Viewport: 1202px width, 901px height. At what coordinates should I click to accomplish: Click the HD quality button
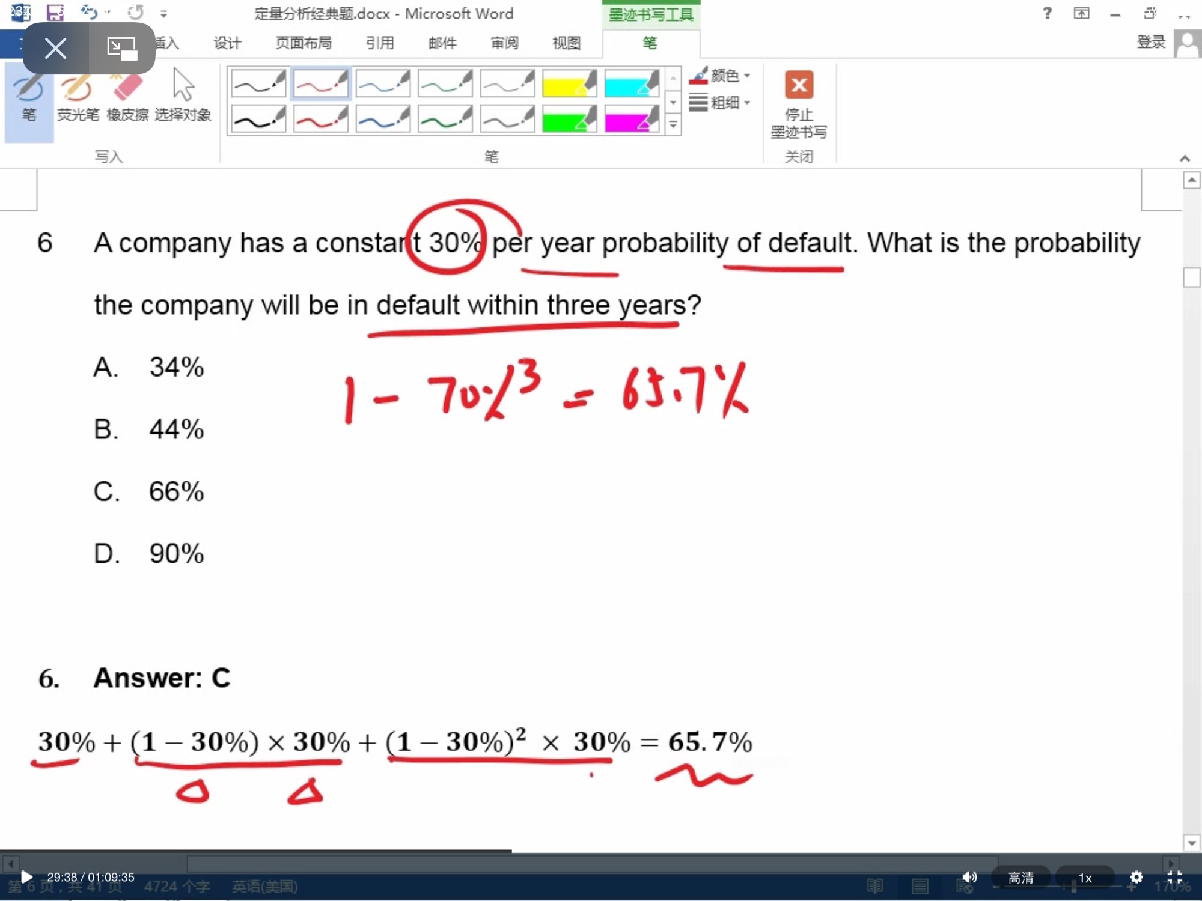tap(1020, 878)
